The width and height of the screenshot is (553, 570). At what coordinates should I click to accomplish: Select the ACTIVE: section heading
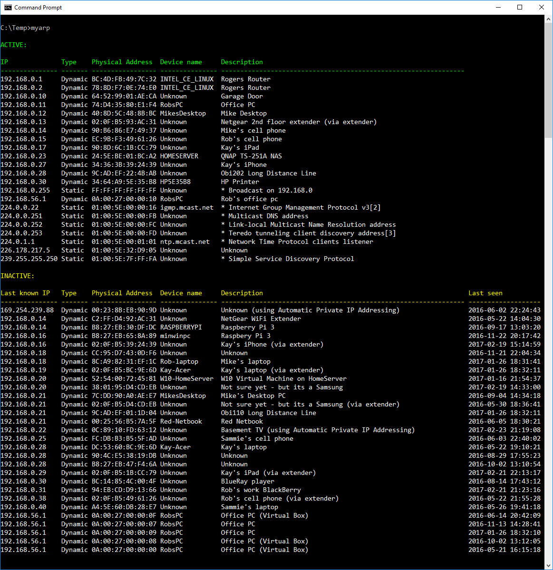click(14, 45)
